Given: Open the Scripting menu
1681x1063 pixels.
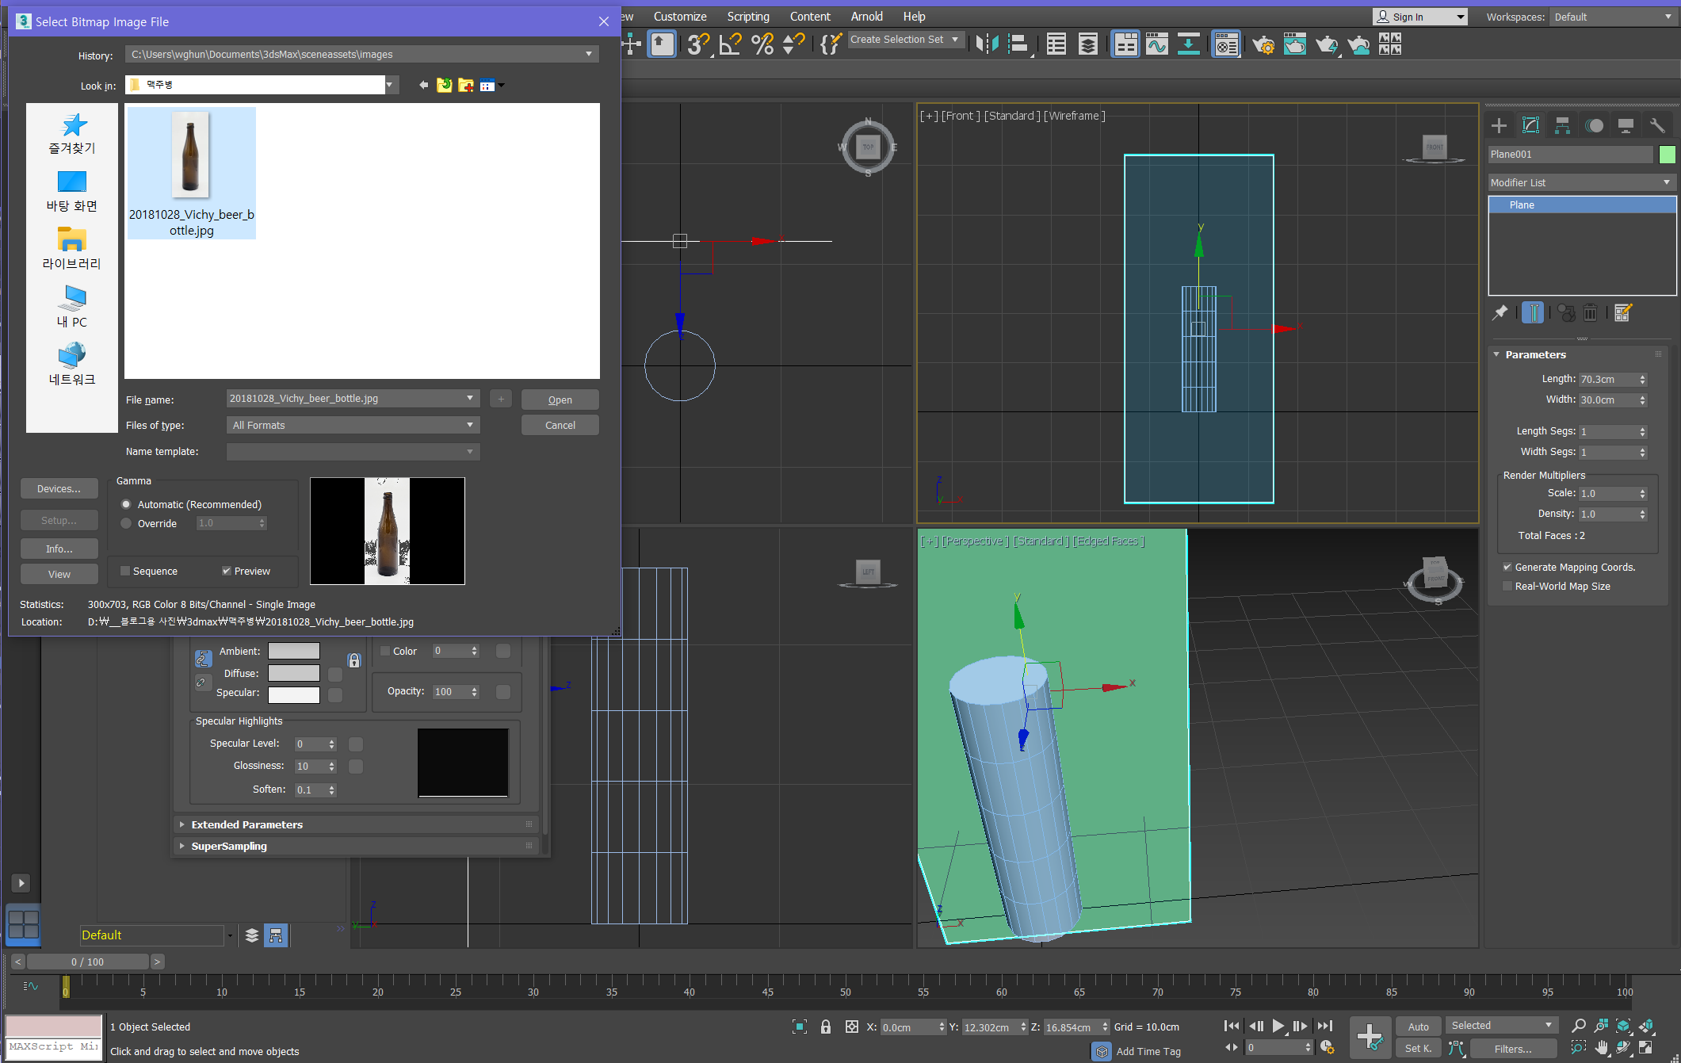Looking at the screenshot, I should click(747, 17).
